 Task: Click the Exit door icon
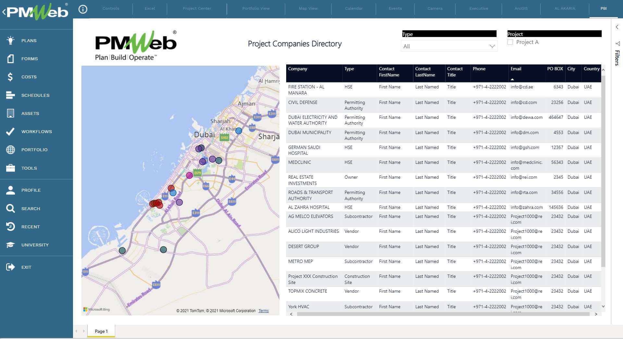10,267
